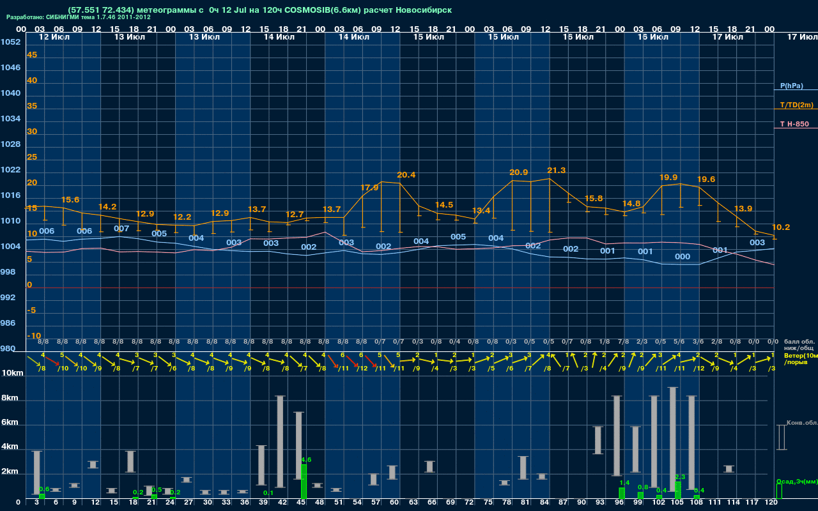Image resolution: width=818 pixels, height=511 pixels.
Task: Click the 0.6 precipitation value label
Action: [x=44, y=489]
